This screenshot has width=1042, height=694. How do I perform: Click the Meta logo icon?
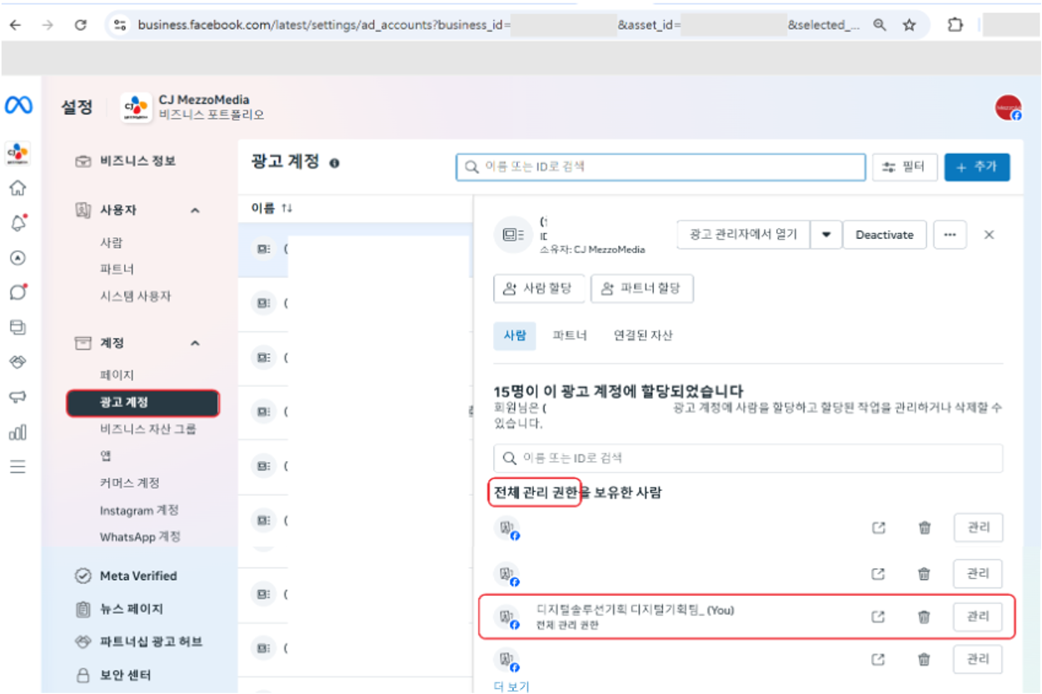pos(18,106)
